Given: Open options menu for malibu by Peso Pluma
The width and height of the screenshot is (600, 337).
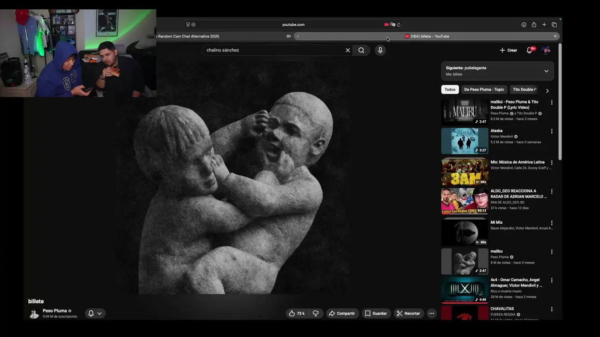Looking at the screenshot, I should point(551,252).
